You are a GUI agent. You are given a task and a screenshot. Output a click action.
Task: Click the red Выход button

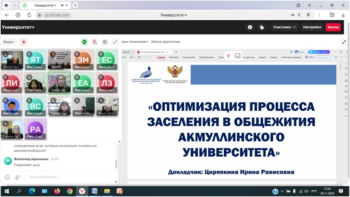(x=333, y=27)
